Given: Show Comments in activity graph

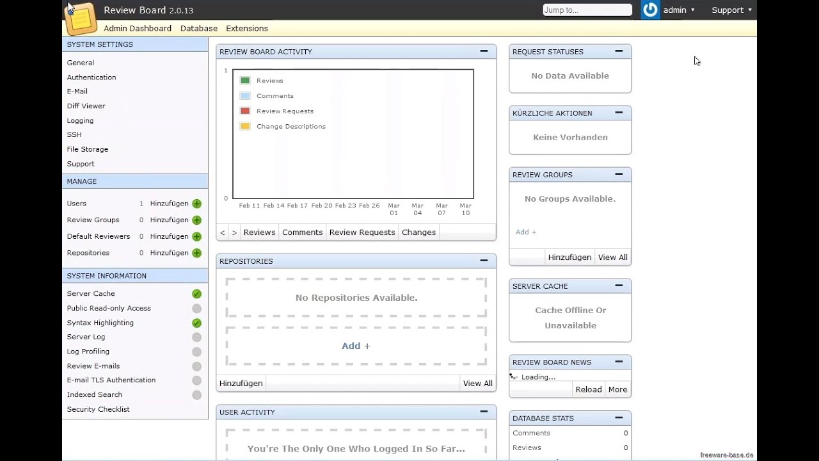Looking at the screenshot, I should pos(302,232).
